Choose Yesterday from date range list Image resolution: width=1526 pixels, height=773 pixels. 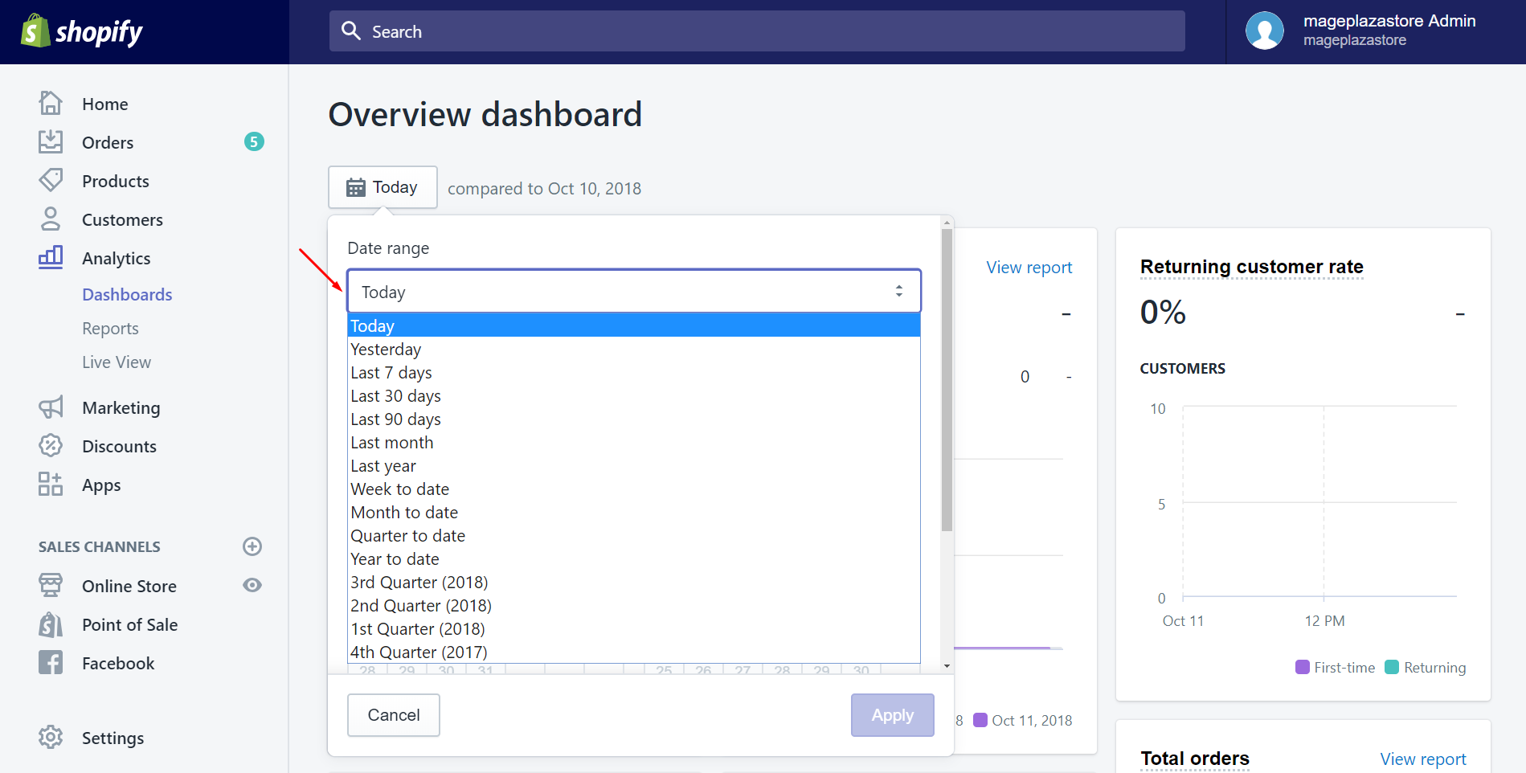[633, 349]
